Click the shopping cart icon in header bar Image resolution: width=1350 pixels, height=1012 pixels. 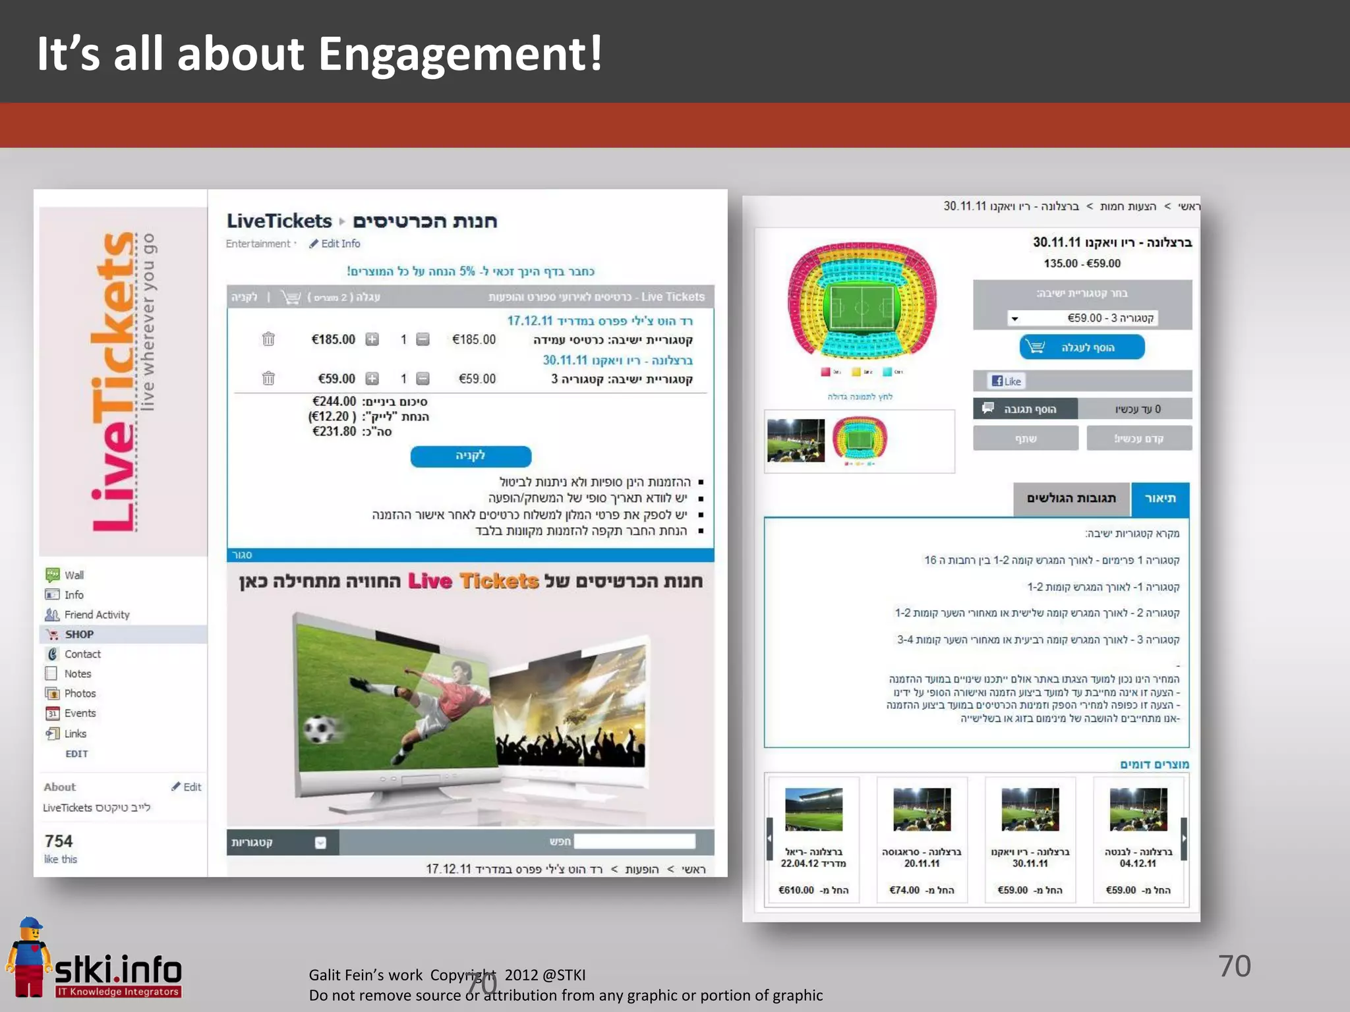point(291,297)
